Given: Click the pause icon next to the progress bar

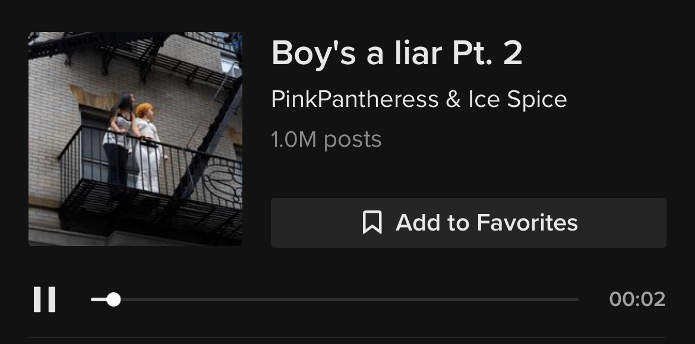Looking at the screenshot, I should click(x=46, y=299).
